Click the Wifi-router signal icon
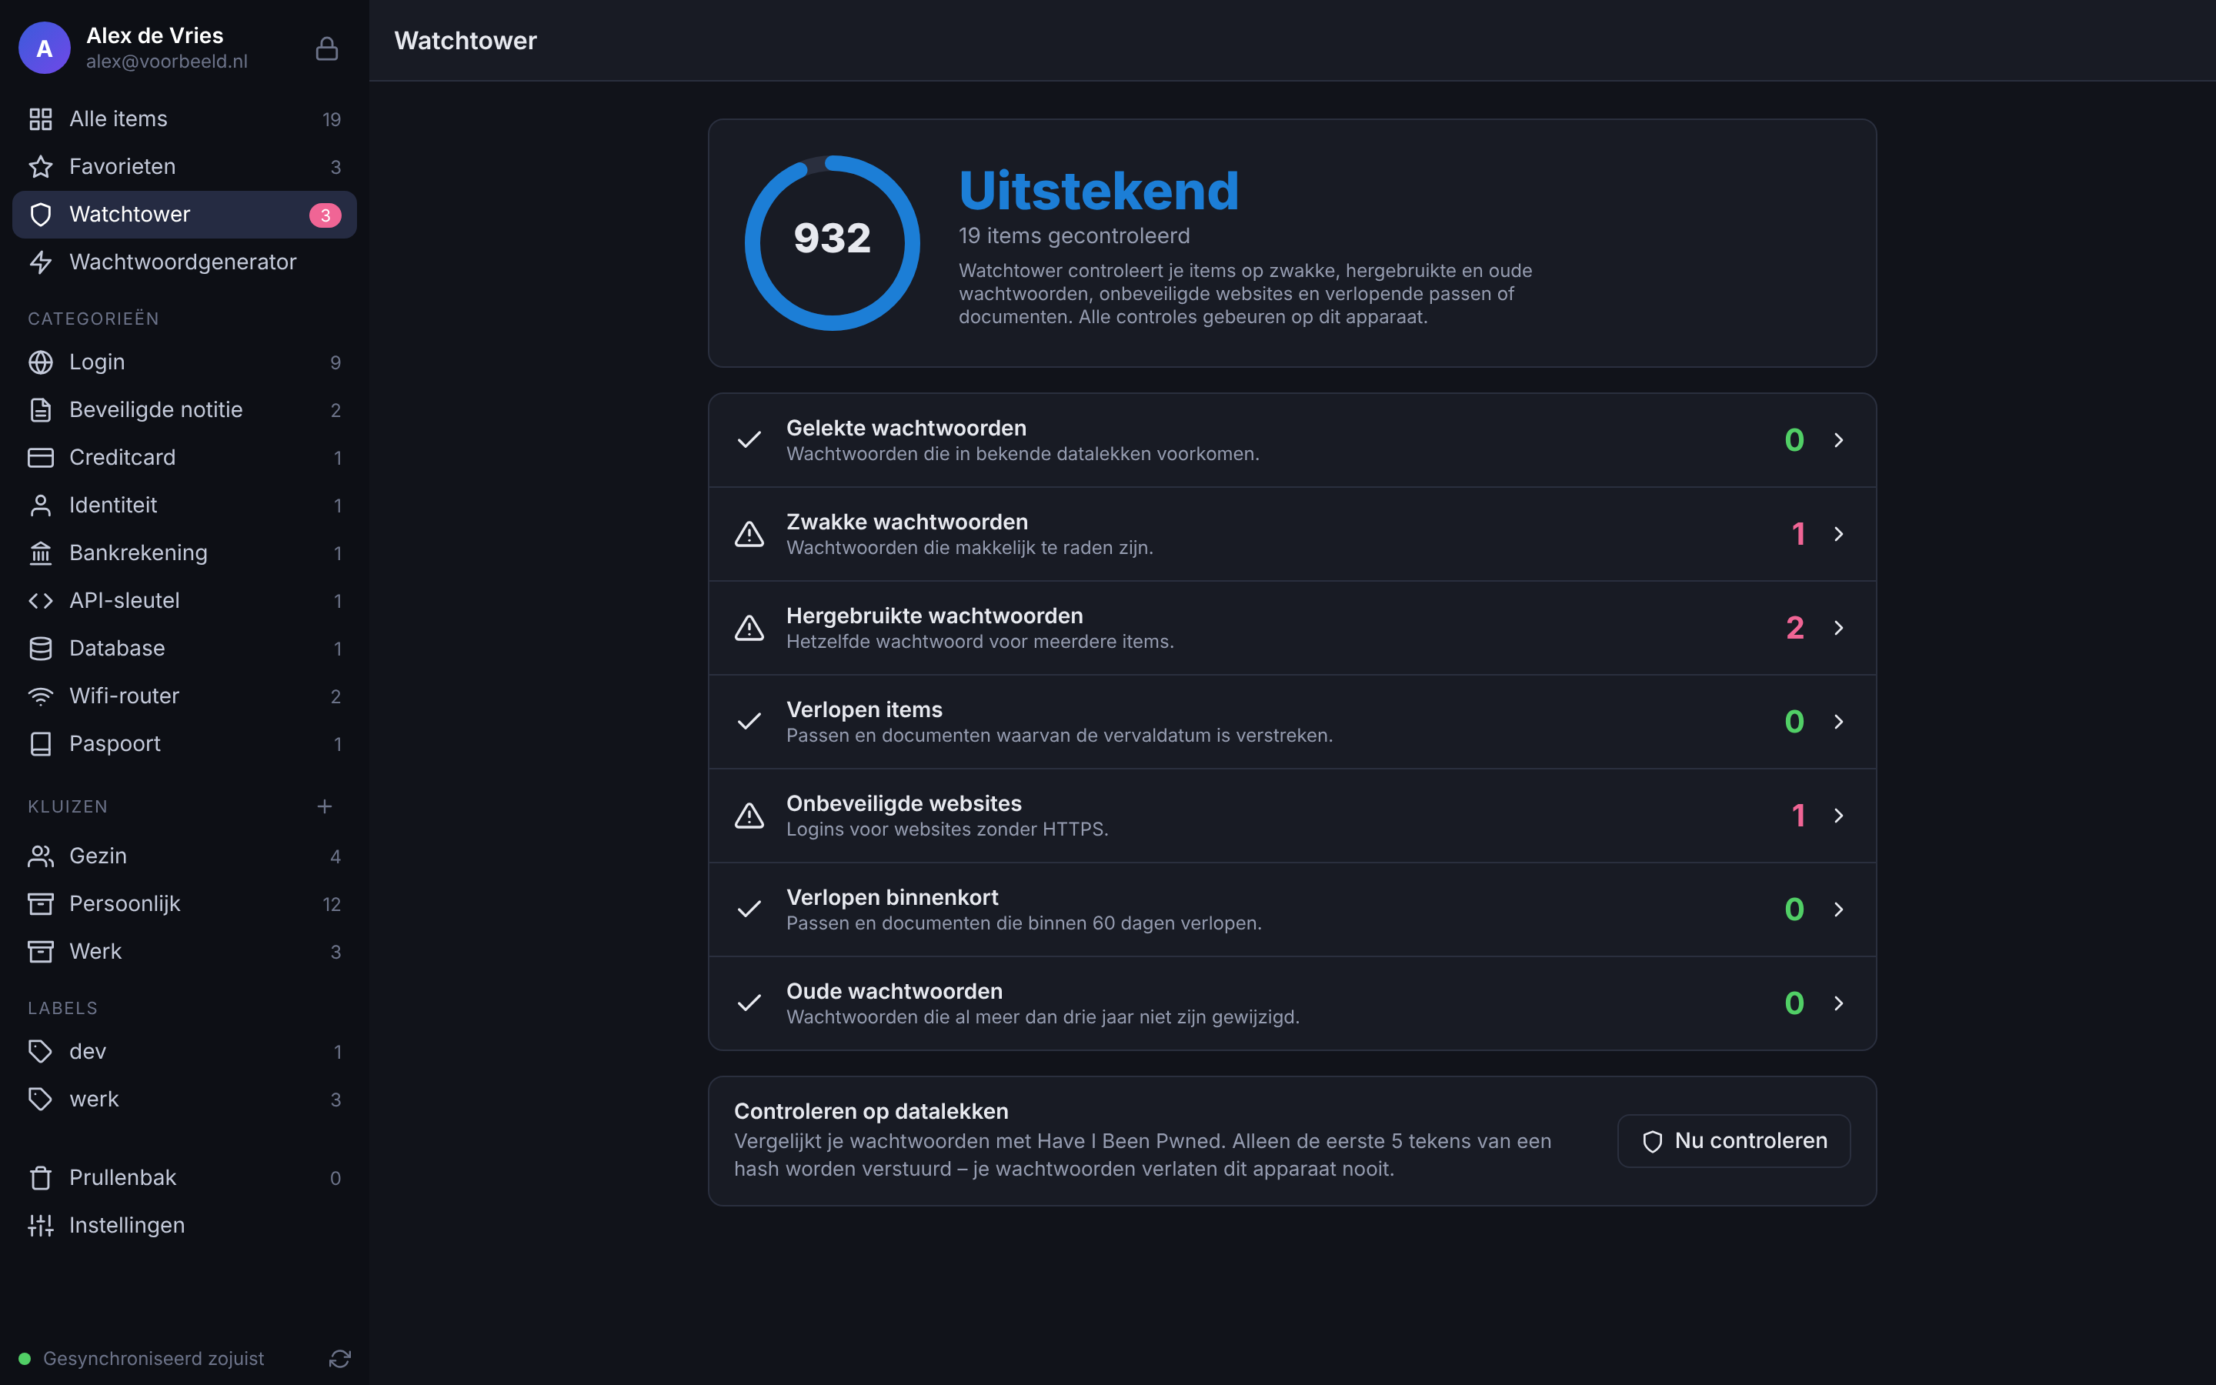 point(40,696)
